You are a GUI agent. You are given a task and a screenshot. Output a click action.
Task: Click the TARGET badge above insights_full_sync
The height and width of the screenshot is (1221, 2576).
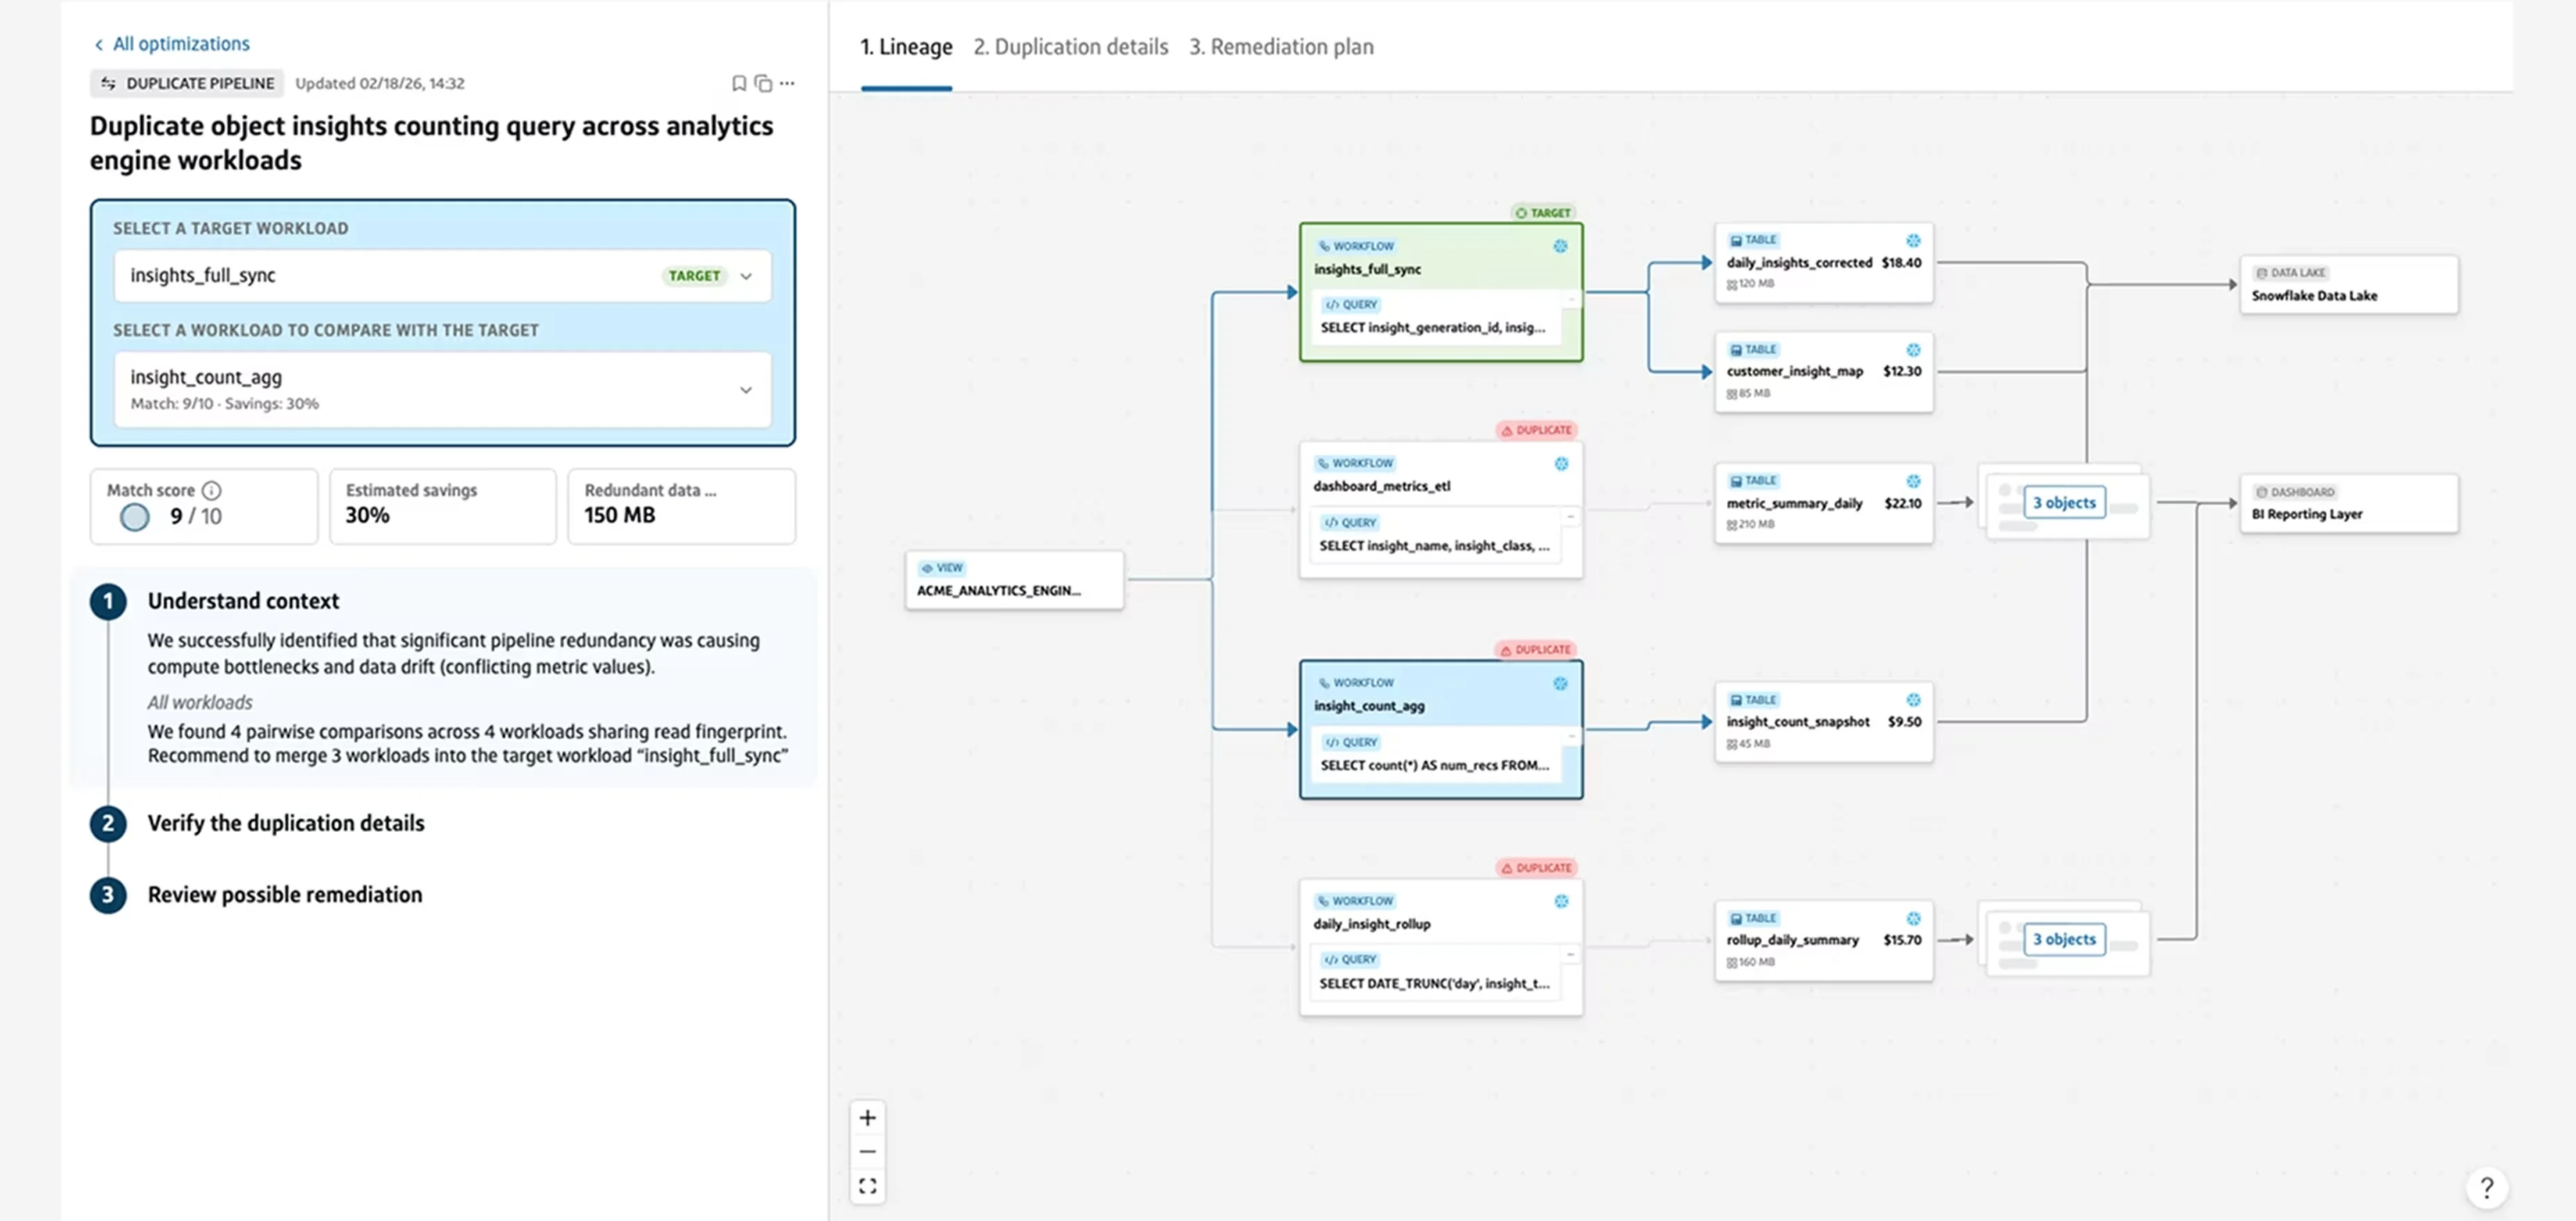1543,213
